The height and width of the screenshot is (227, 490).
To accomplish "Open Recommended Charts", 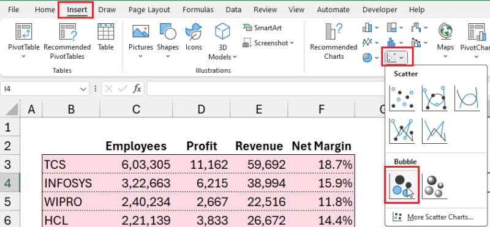I will (333, 41).
